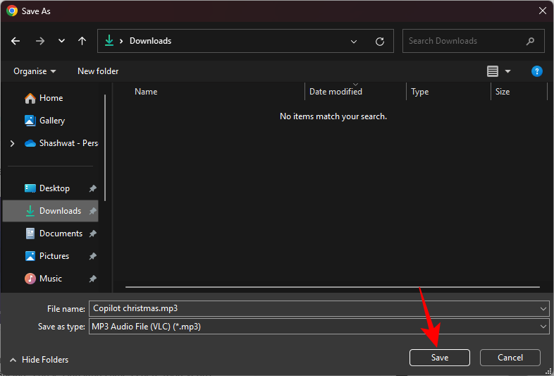Collapse the folder pane with Hide Folders
This screenshot has height=376, width=554.
[x=41, y=360]
